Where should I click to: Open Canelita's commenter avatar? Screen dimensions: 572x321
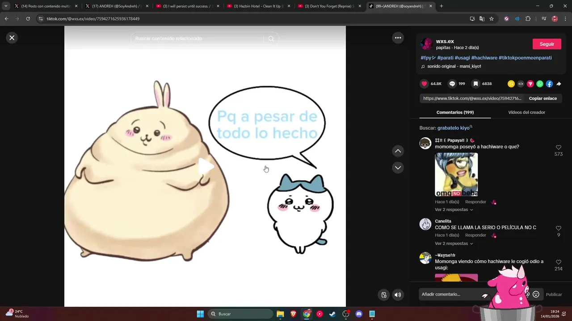coord(425,224)
